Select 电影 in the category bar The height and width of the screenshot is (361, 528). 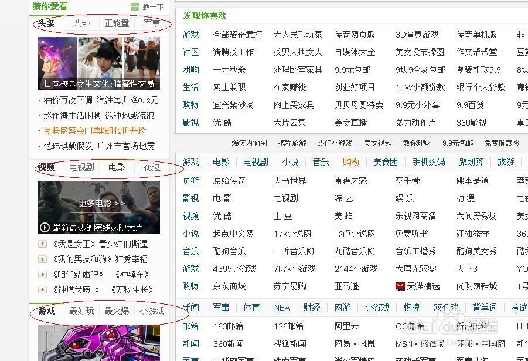pos(221,162)
